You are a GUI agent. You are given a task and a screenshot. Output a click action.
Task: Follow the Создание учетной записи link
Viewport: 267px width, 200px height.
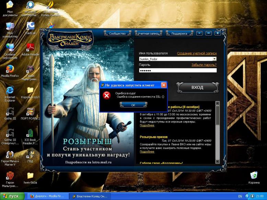pos(197,53)
